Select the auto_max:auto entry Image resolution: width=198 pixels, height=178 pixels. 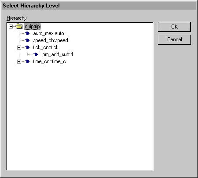pos(48,33)
